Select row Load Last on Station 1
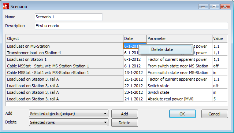This screenshot has height=133, width=234. pyautogui.click(x=64, y=59)
